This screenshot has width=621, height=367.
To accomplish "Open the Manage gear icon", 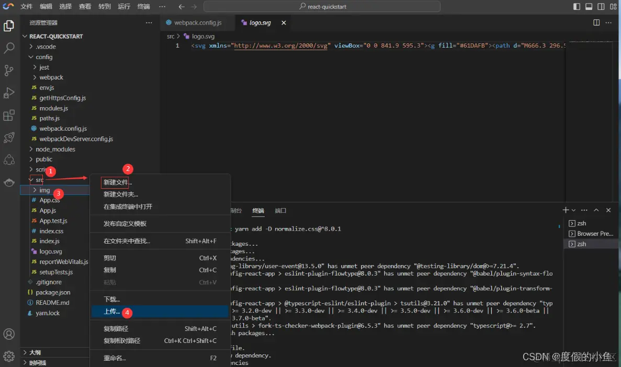I will pyautogui.click(x=9, y=356).
